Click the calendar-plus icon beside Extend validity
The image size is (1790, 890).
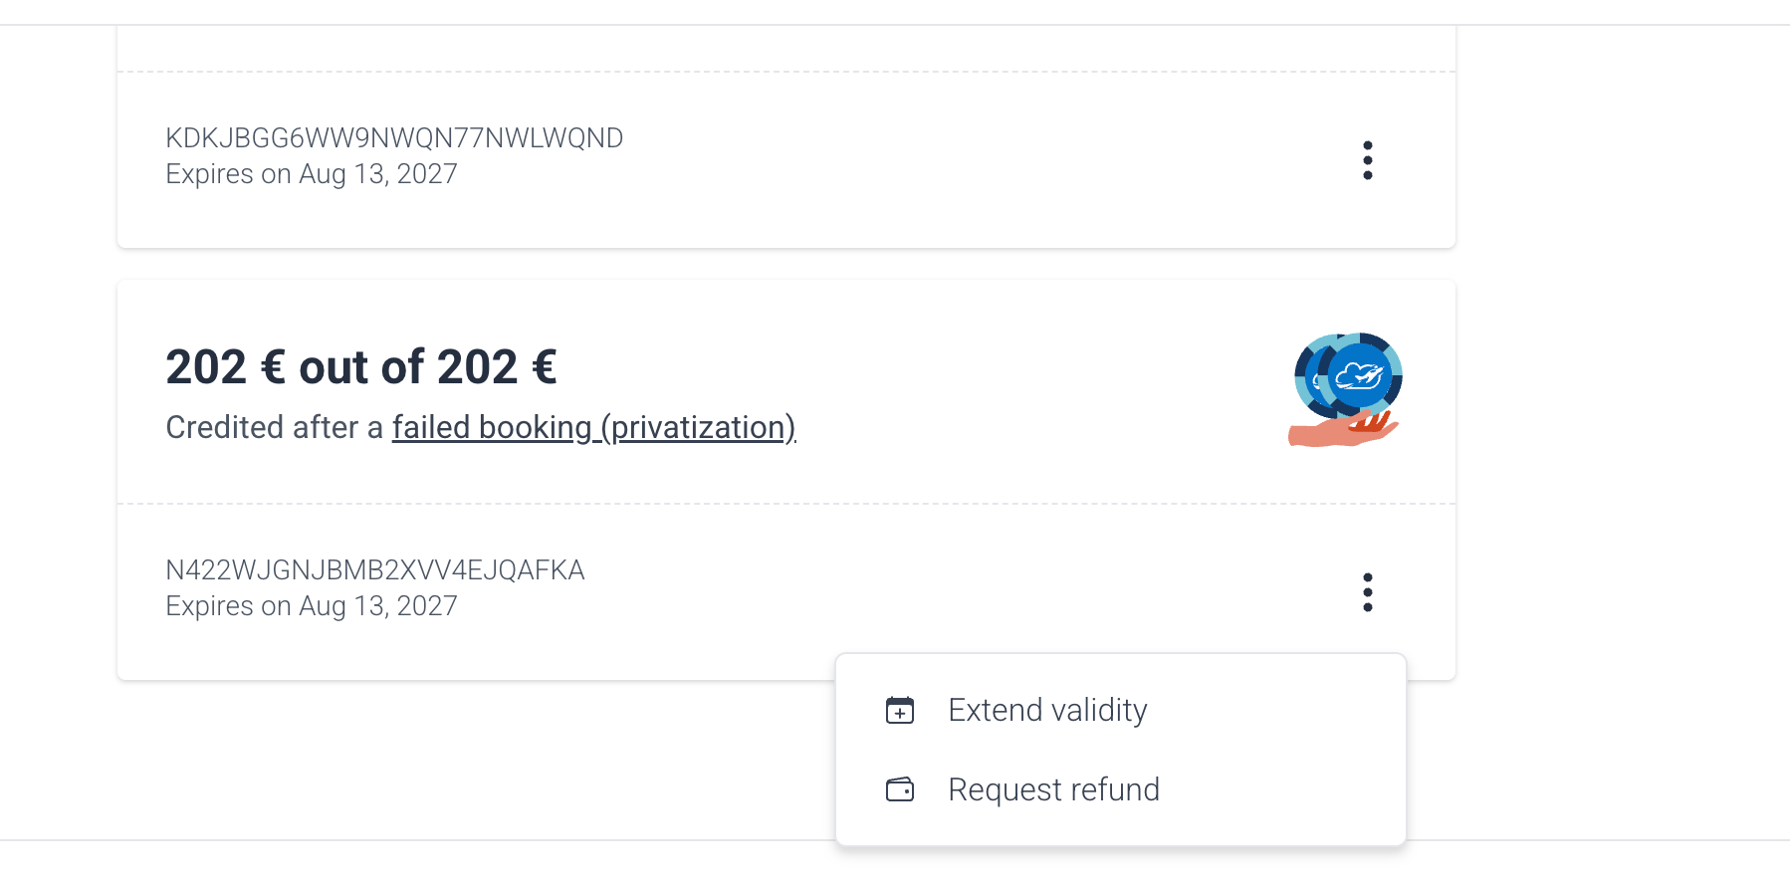(x=900, y=710)
